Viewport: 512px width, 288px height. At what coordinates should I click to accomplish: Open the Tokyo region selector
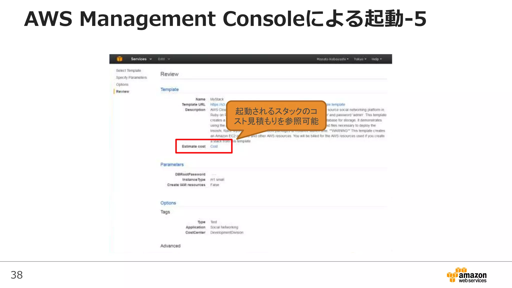click(360, 59)
